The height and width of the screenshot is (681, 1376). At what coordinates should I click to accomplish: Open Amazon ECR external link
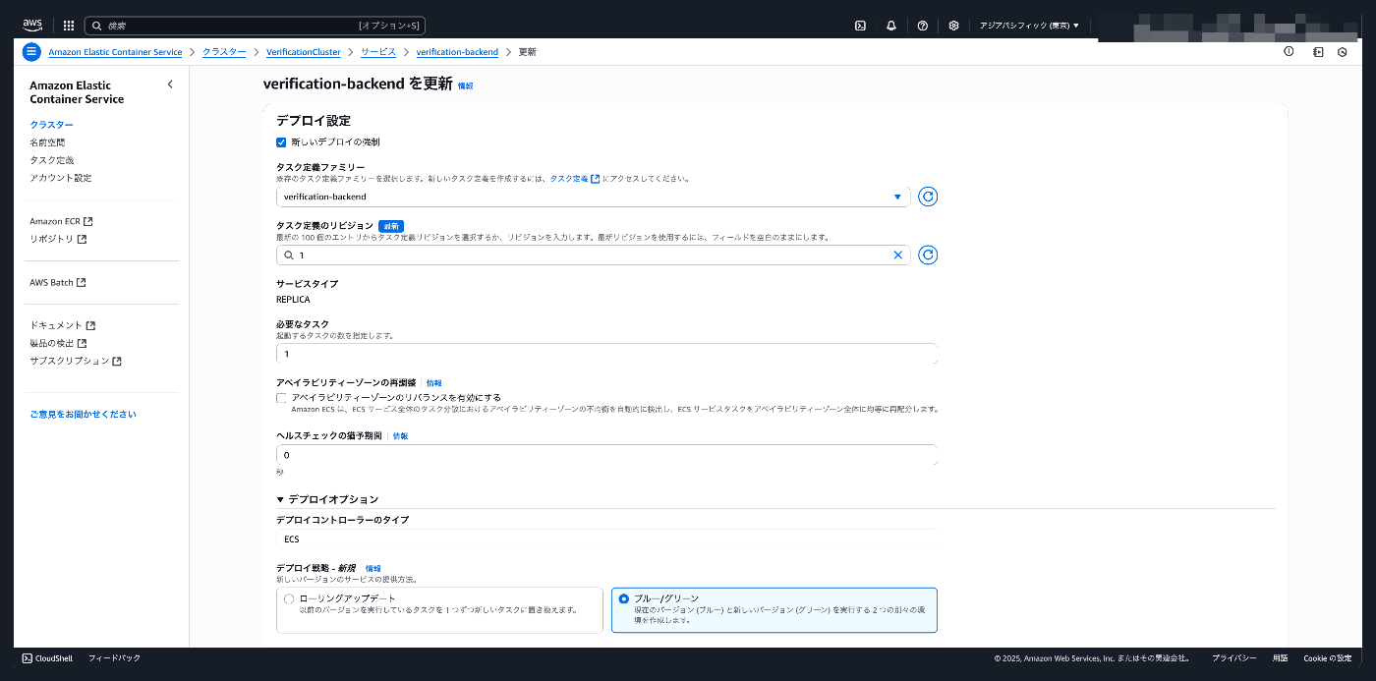(x=61, y=222)
